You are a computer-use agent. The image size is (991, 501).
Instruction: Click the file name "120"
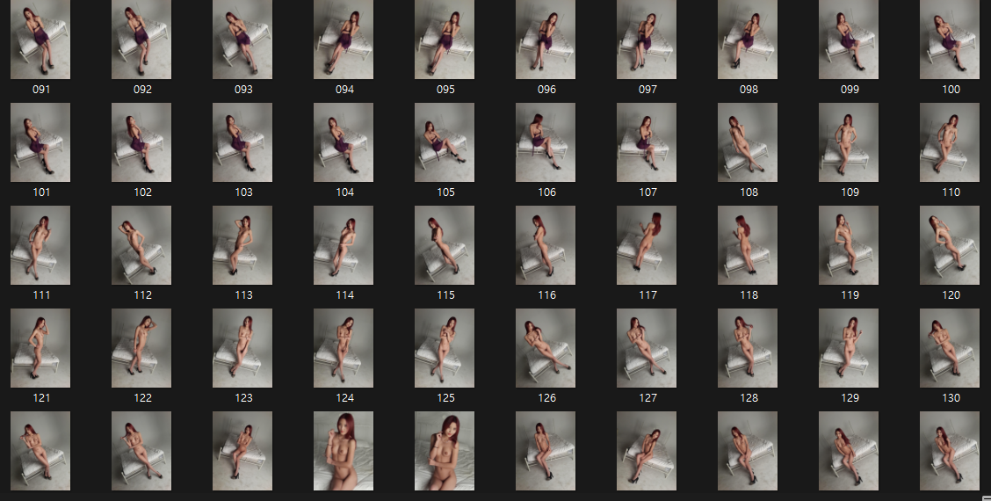(x=951, y=294)
